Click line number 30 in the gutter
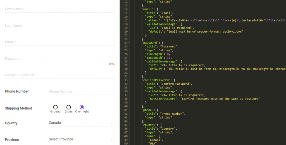Screen dimensions: 286x145 pos(126,69)
